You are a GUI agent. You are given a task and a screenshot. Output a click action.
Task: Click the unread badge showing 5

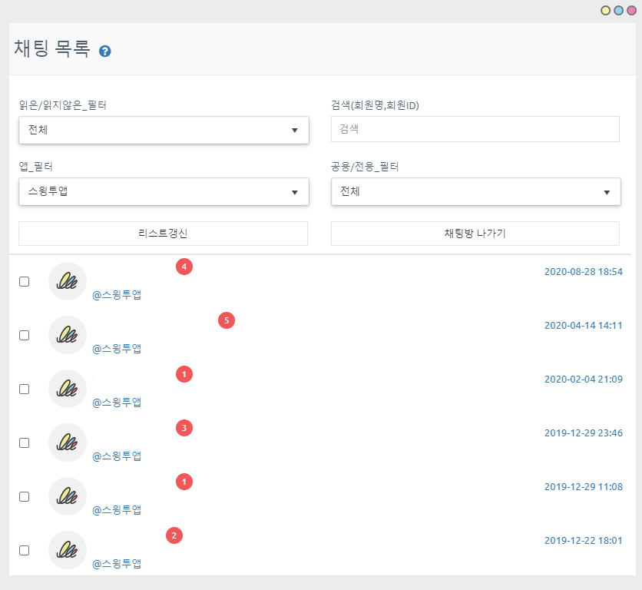pos(226,320)
